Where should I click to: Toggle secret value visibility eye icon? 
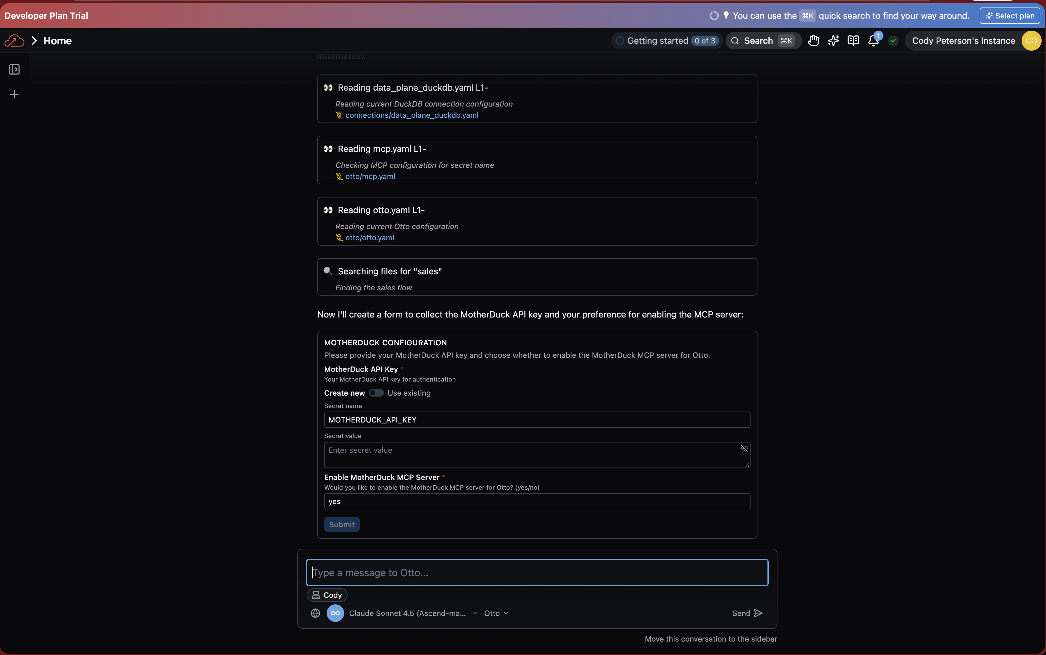(744, 448)
